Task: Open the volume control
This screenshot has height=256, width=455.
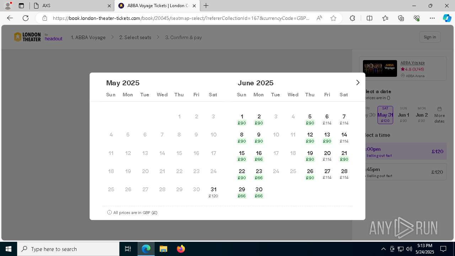Action: pos(409,249)
